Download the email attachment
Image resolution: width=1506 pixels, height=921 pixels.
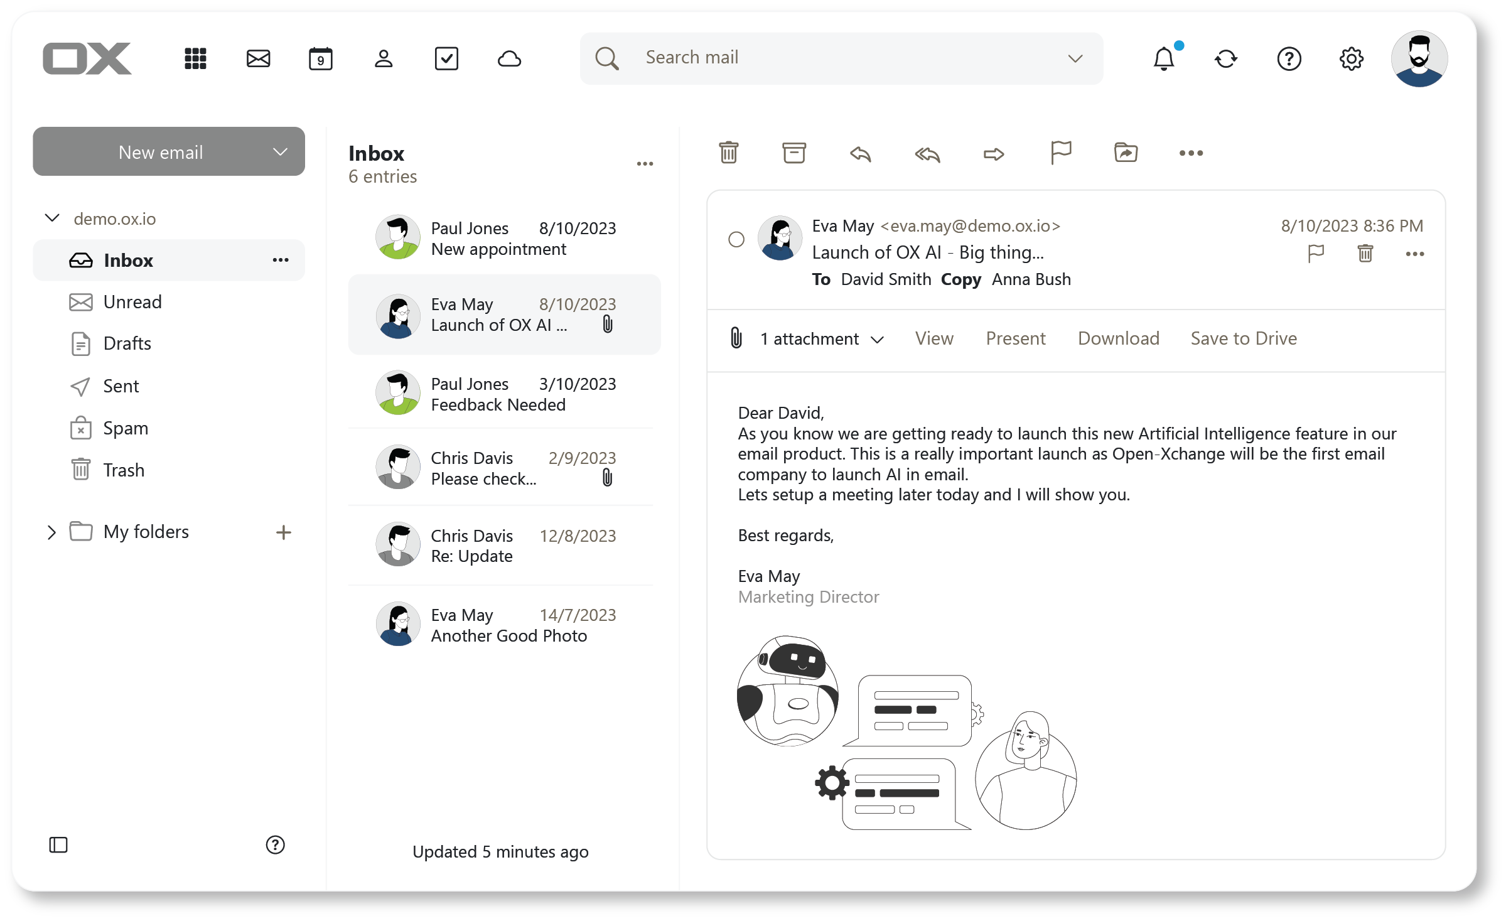point(1119,338)
